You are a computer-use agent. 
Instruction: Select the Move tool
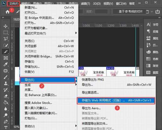[5, 26]
